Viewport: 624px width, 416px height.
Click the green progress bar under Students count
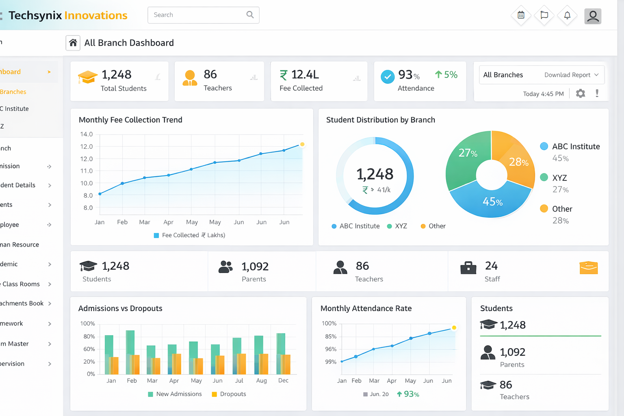pos(540,336)
